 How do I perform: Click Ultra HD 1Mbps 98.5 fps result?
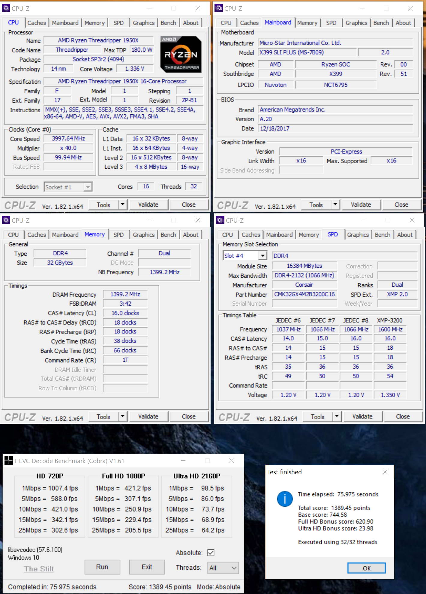click(x=212, y=488)
